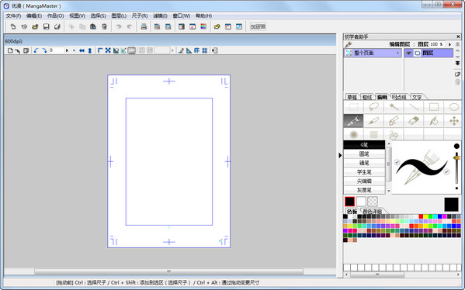Switch to the 文字 tab

417,97
